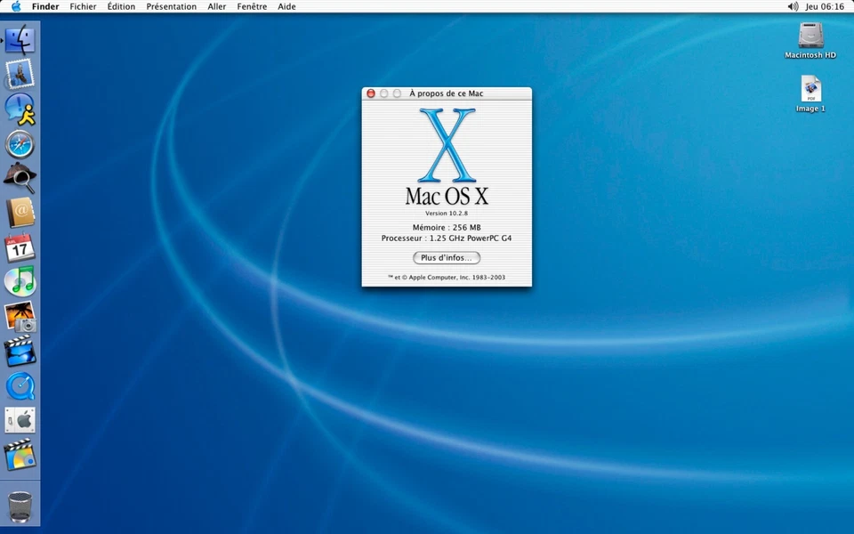Screen dimensions: 854x534
Task: Click the volume icon in menu bar
Action: (793, 6)
